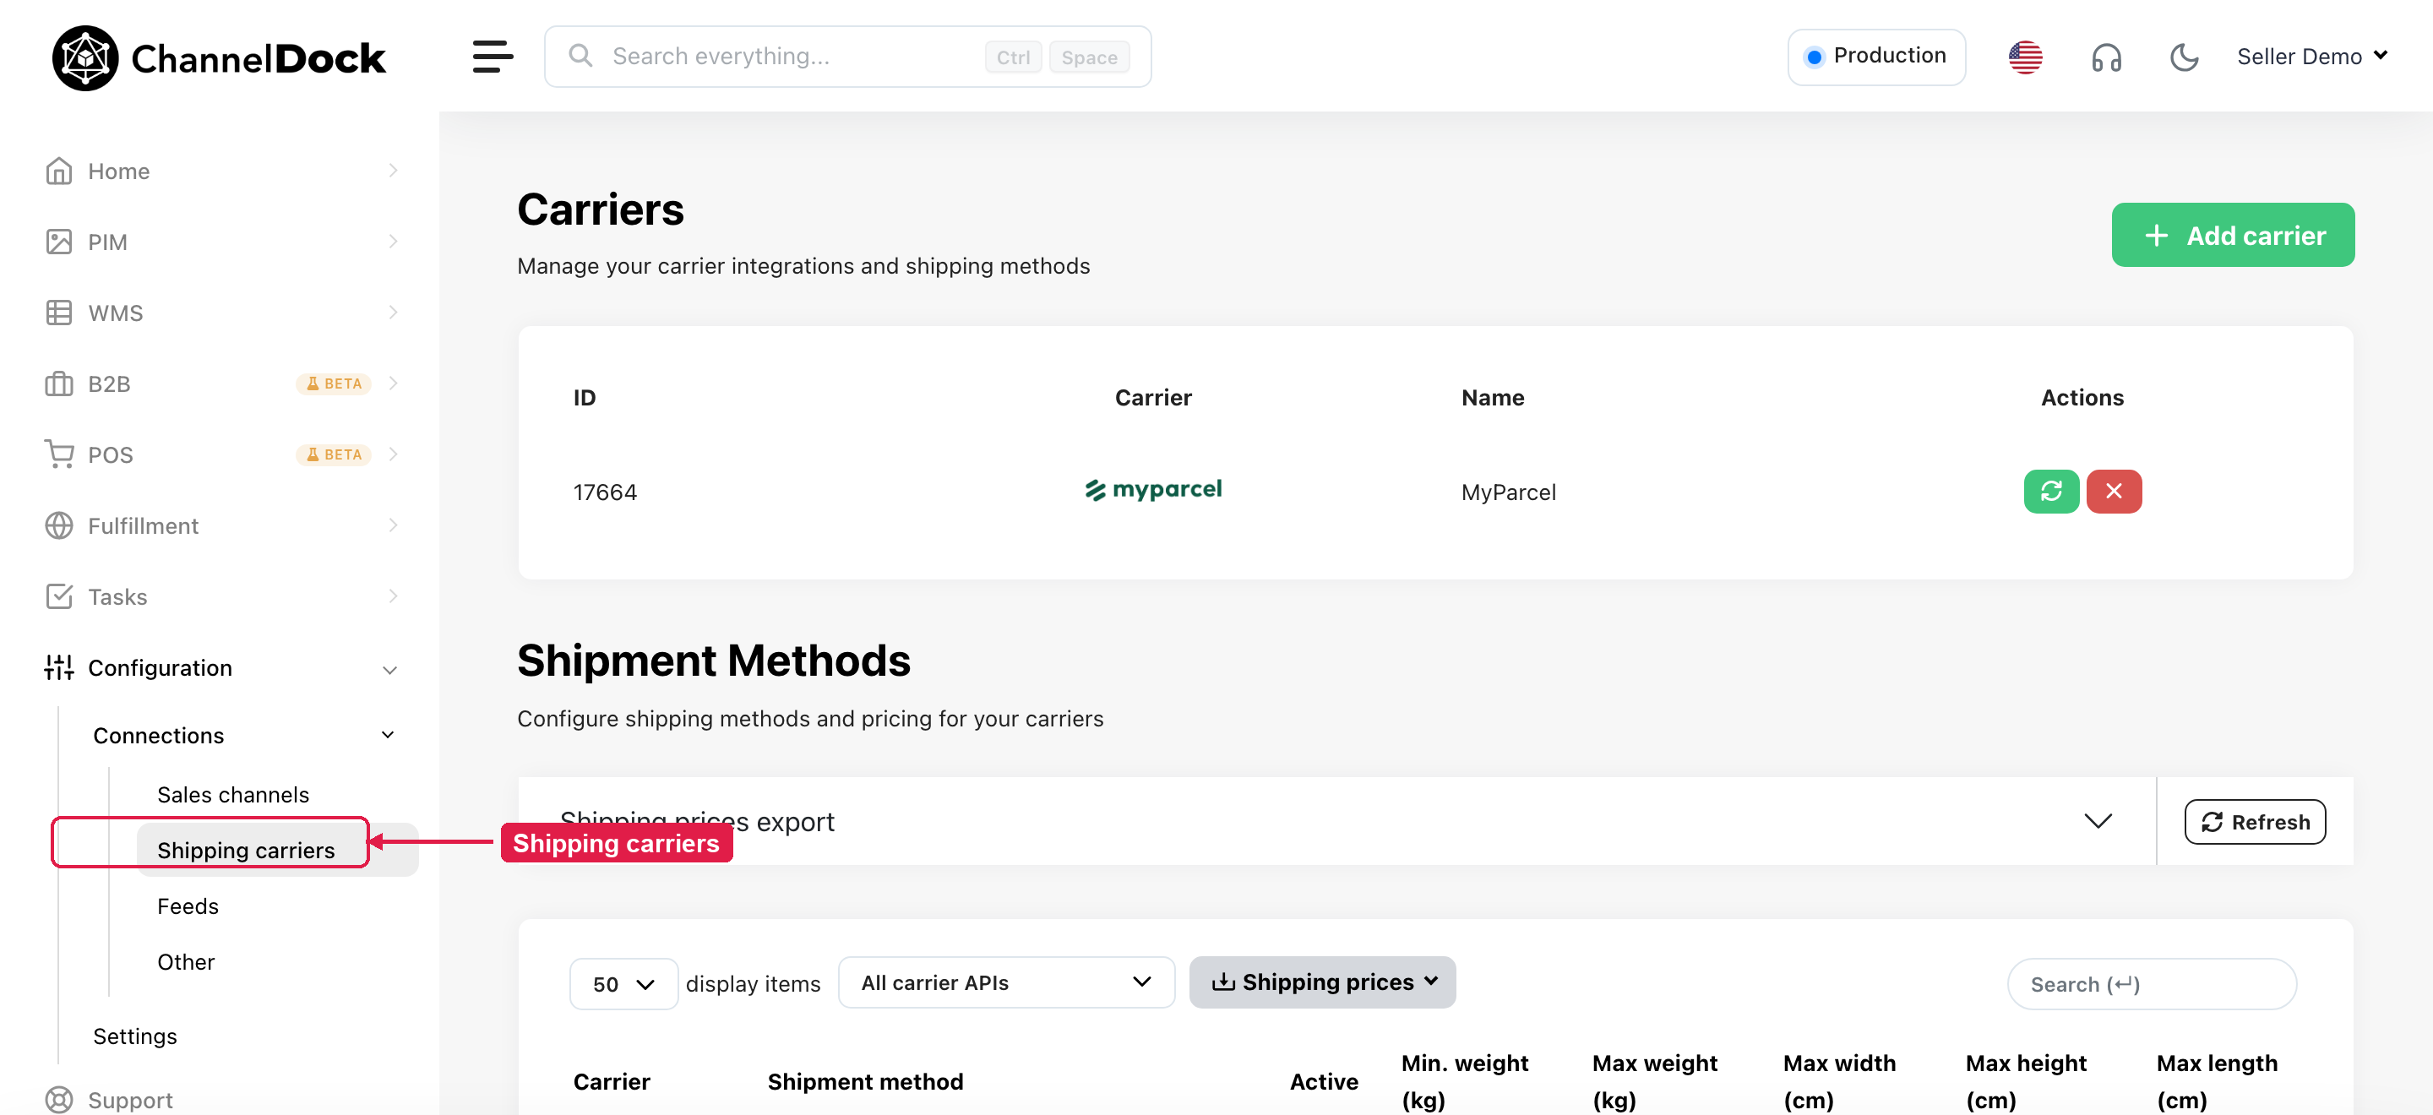Screen dimensions: 2433x1115
Task: Click the MyParcel name cell
Action: tap(1508, 492)
